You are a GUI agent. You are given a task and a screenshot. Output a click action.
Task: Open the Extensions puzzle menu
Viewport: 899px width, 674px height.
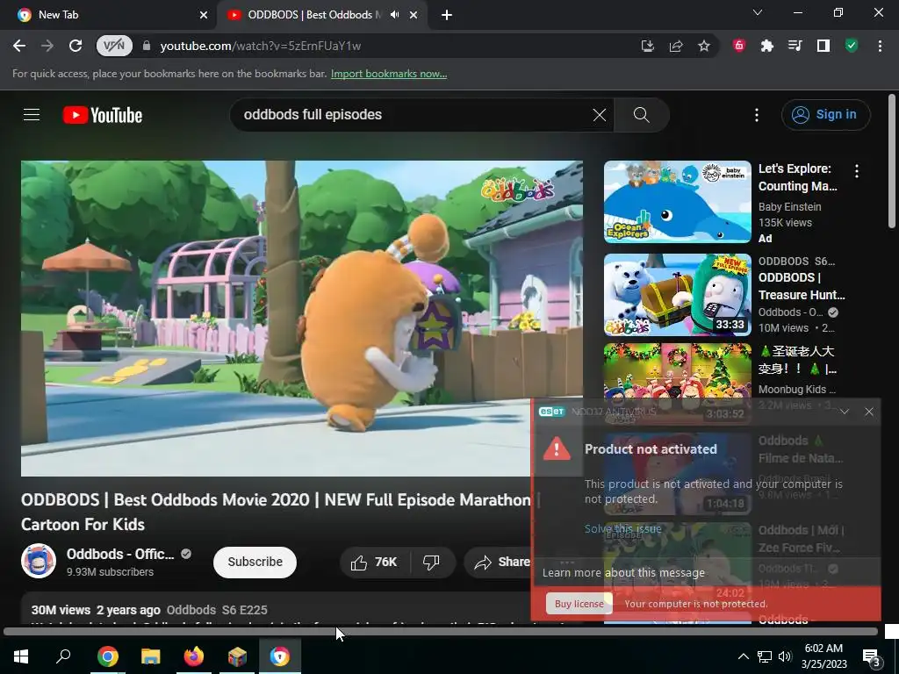pyautogui.click(x=766, y=46)
